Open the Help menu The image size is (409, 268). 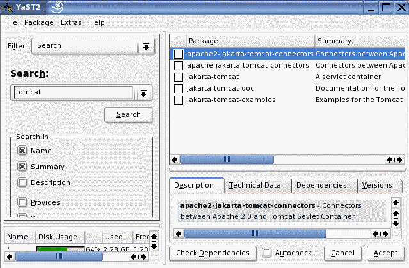[97, 22]
